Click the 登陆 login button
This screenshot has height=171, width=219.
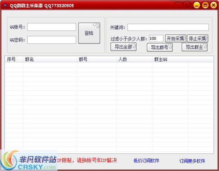89,33
